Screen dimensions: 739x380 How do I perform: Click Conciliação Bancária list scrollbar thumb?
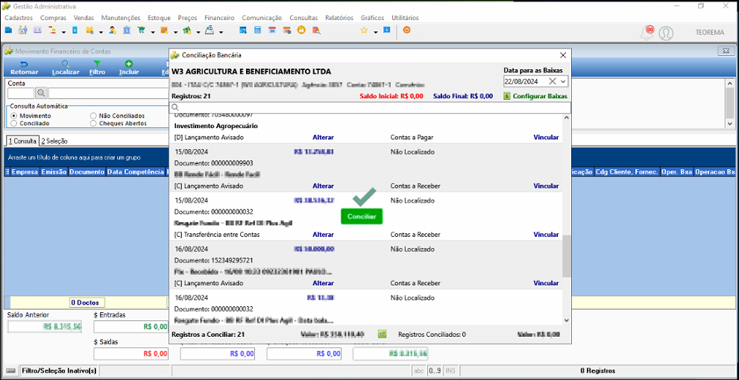566,256
